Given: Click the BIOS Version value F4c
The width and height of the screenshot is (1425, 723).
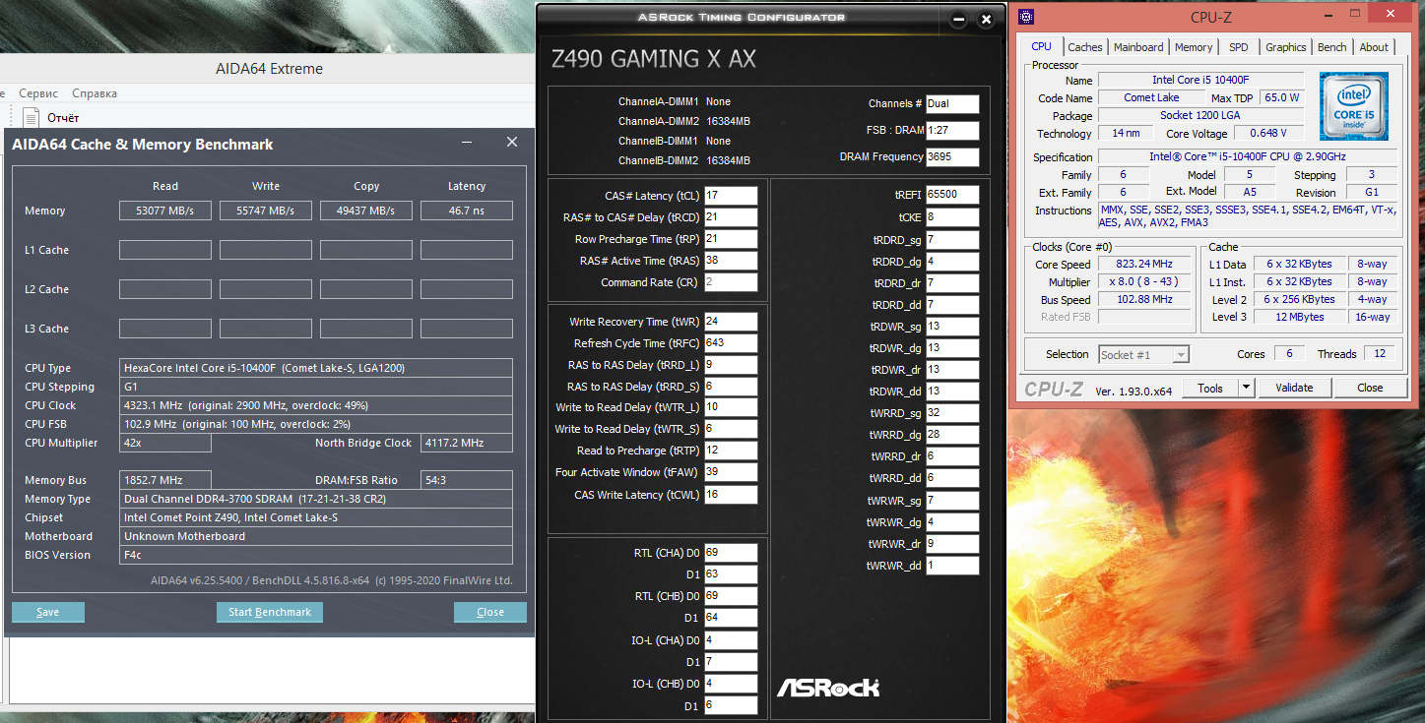Looking at the screenshot, I should 316,555.
